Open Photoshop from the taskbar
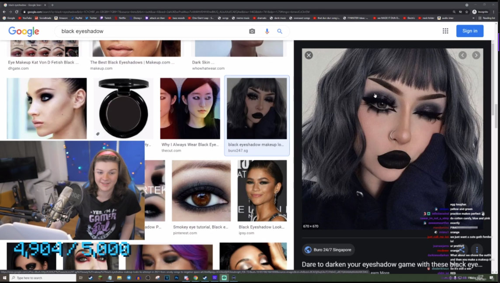This screenshot has height=283, width=500. pyautogui.click(x=176, y=278)
